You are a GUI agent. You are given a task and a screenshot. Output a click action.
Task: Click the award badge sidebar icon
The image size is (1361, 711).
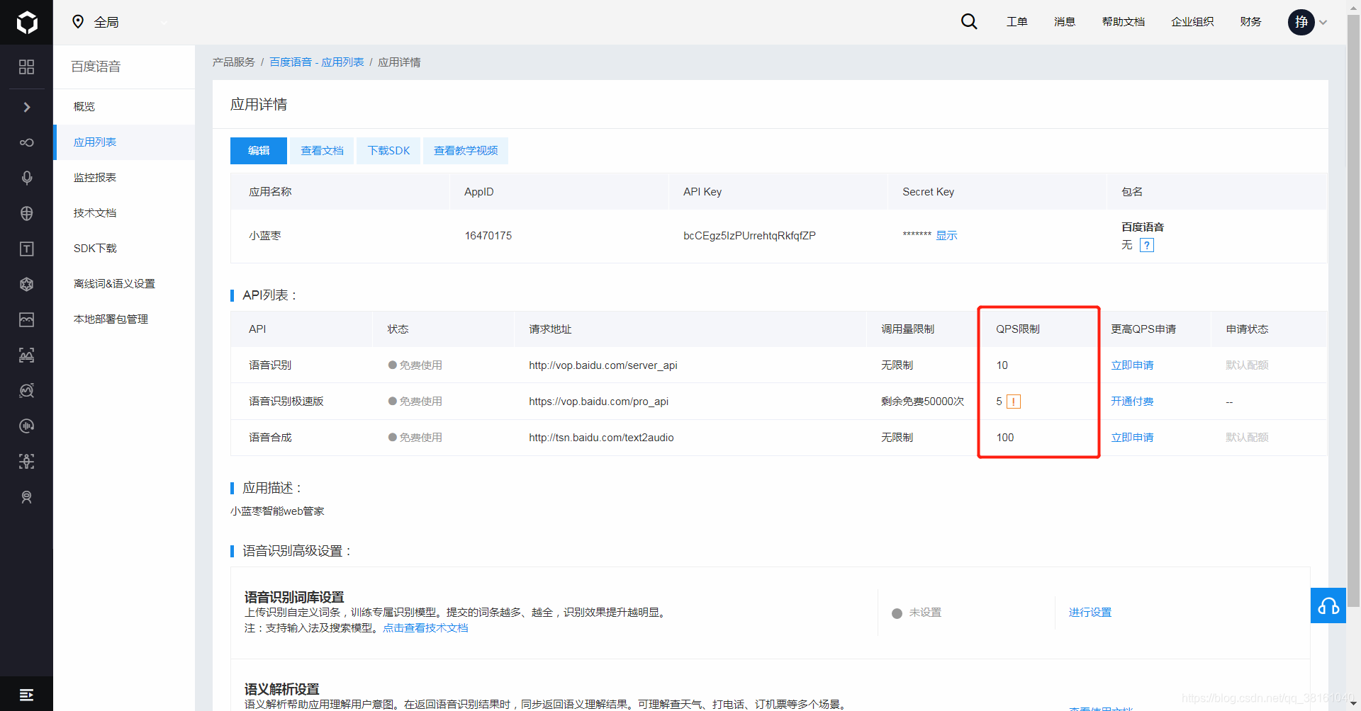[x=26, y=497]
